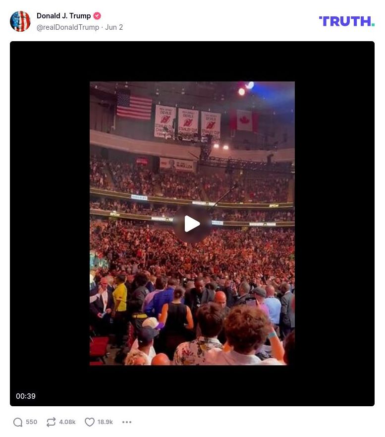View the 4.08k ReTruths count
385x437 pixels.
click(67, 422)
